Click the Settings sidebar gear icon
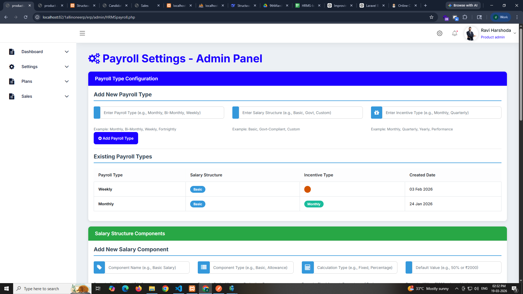The width and height of the screenshot is (523, 294). tap(12, 67)
